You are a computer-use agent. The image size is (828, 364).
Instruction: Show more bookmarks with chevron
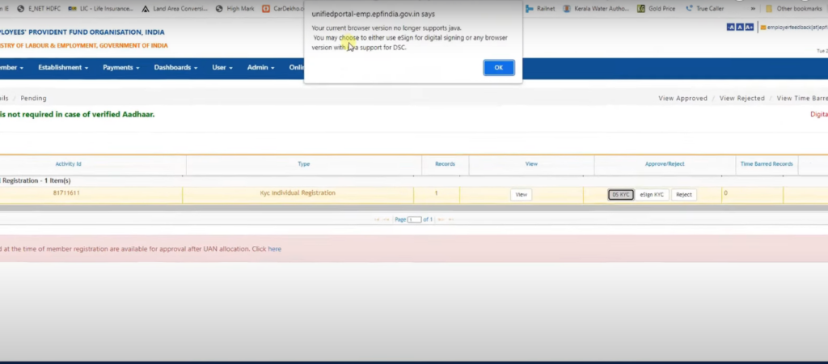tap(753, 8)
